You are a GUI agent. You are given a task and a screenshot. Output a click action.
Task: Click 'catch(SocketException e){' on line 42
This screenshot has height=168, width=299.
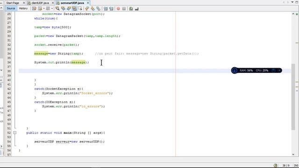(58, 89)
